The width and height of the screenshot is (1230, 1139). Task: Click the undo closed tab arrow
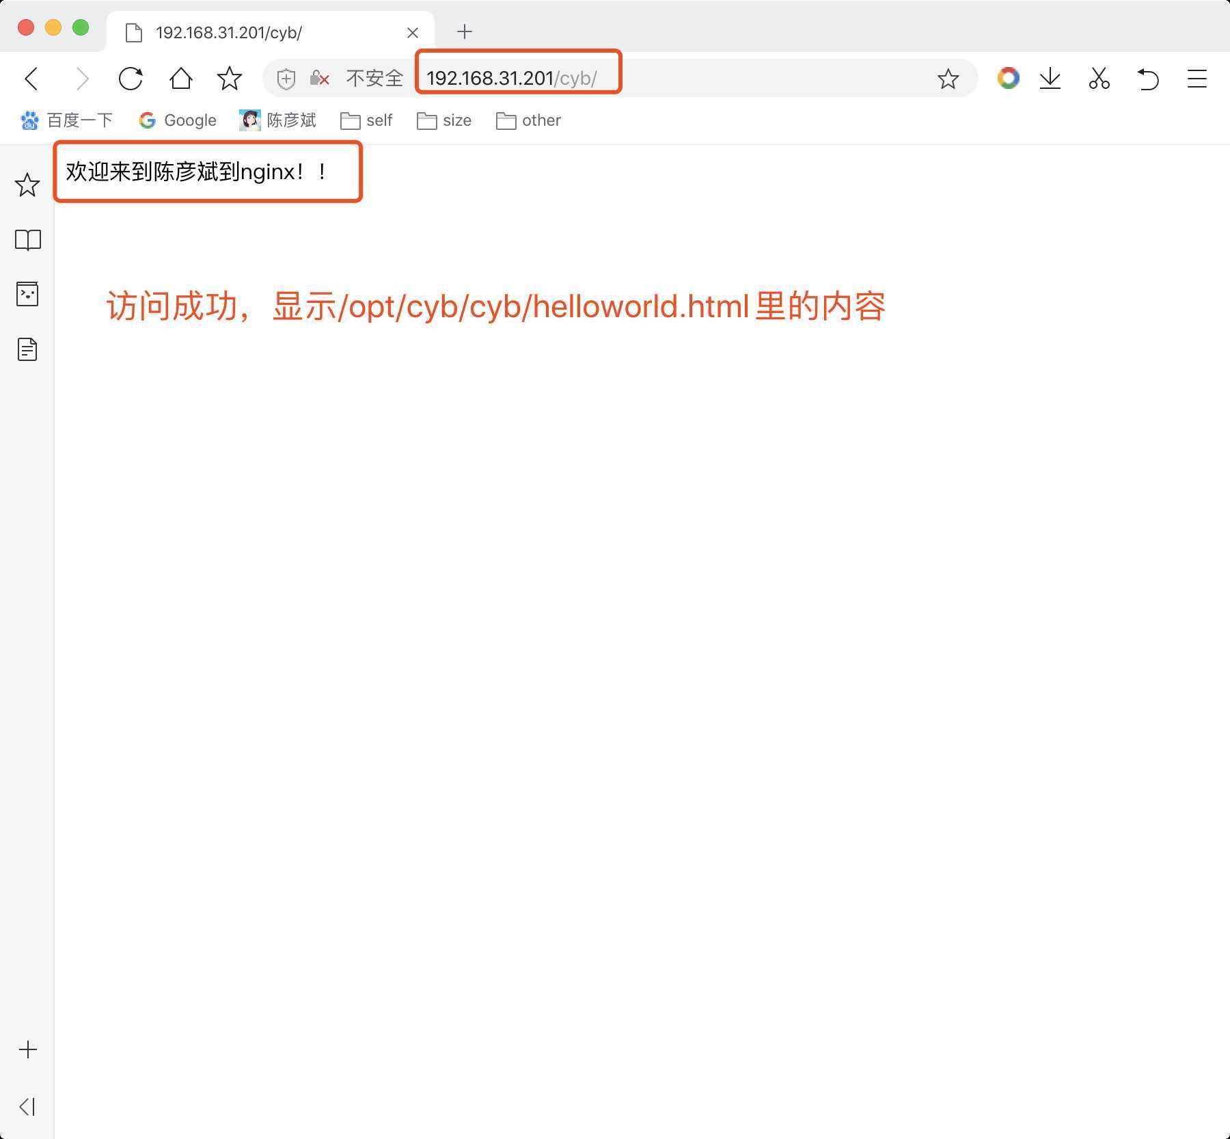pos(1148,79)
